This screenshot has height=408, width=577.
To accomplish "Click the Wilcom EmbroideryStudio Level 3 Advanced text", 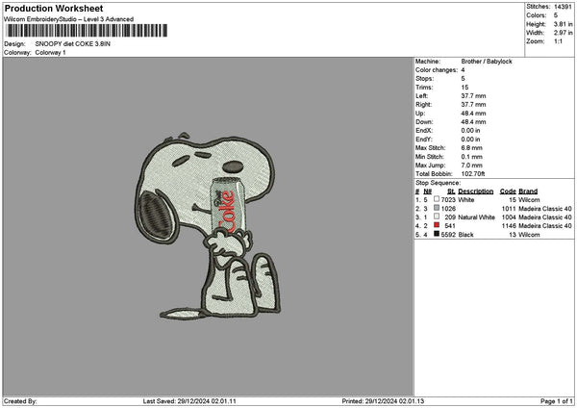I will (69, 19).
